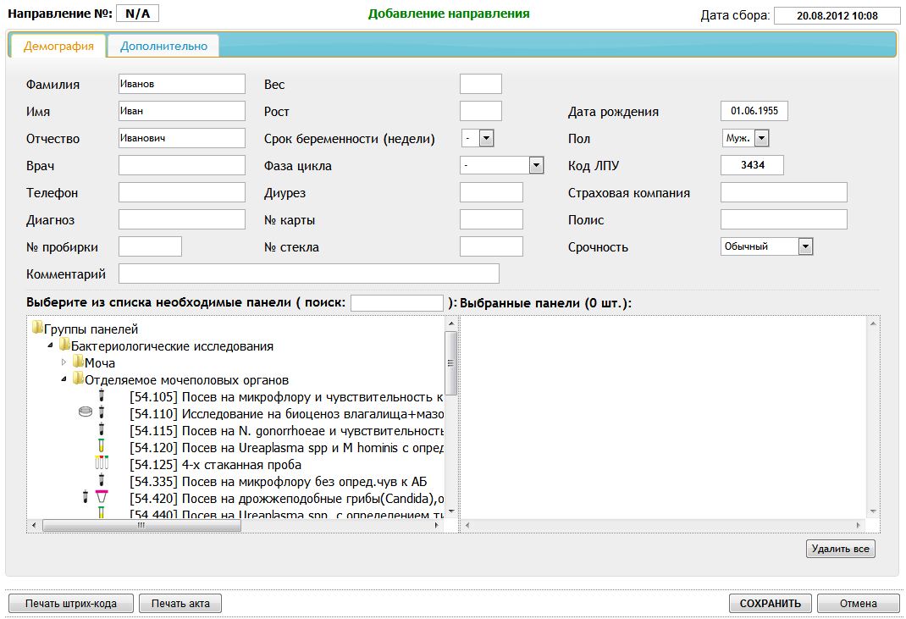This screenshot has height=619, width=906.
Task: Open Фаза цикла dropdown
Action: 536,165
